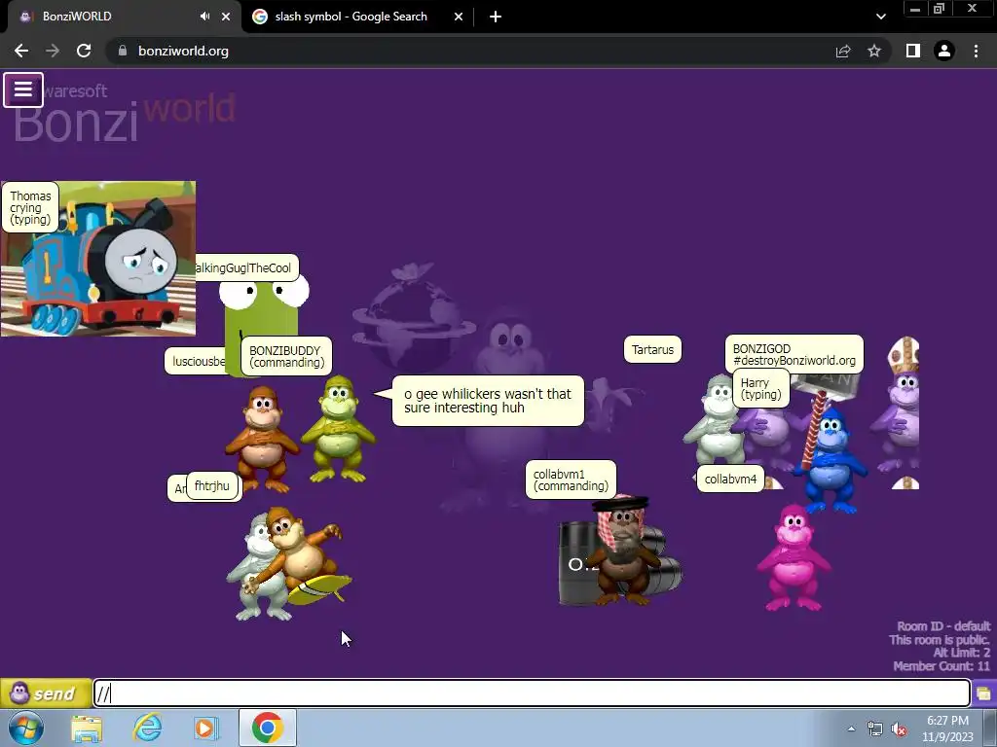This screenshot has height=747, width=997.
Task: Mute the BonziWORLD tab audio
Action: [204, 17]
